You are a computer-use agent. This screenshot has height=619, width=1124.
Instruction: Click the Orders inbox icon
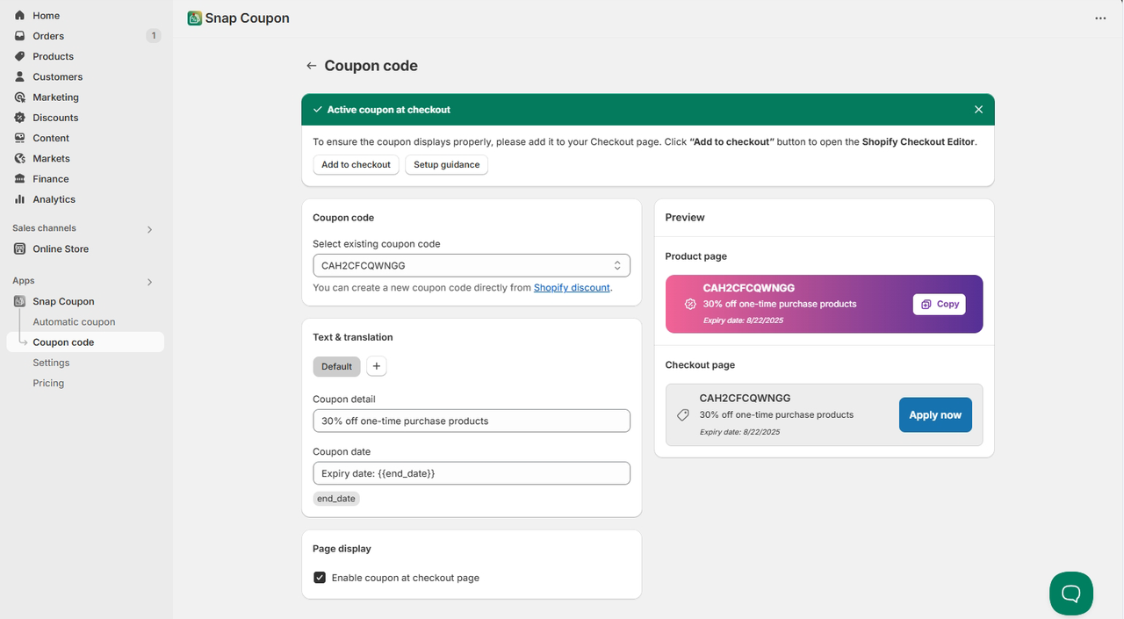(19, 36)
